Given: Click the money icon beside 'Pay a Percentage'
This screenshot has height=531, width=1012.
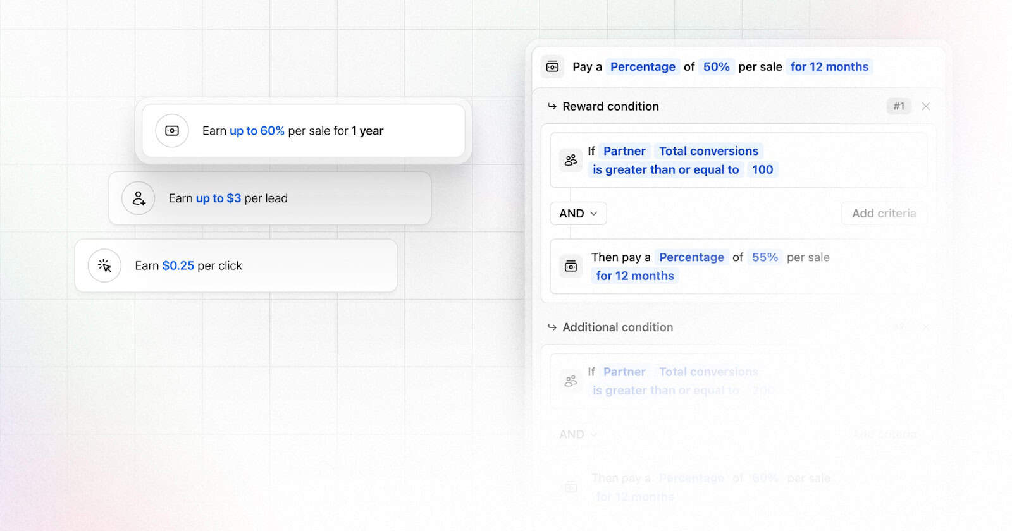Looking at the screenshot, I should click(552, 67).
